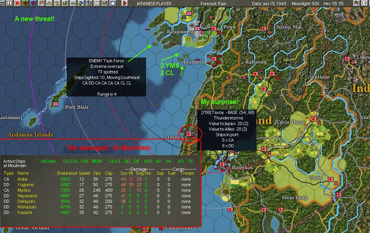The width and height of the screenshot is (370, 233).
Task: Select the Japanese base icon at Chiang Mai
Action: click(x=264, y=29)
